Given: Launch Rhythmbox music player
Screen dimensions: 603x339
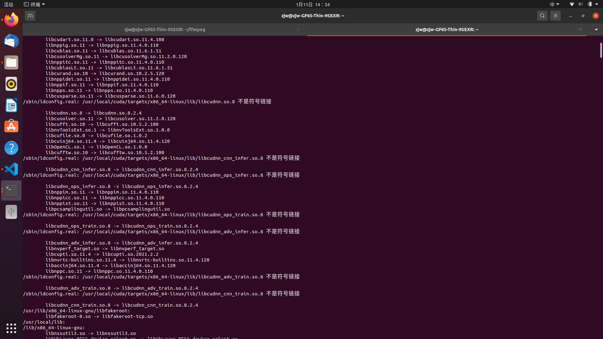Looking at the screenshot, I should (x=11, y=84).
